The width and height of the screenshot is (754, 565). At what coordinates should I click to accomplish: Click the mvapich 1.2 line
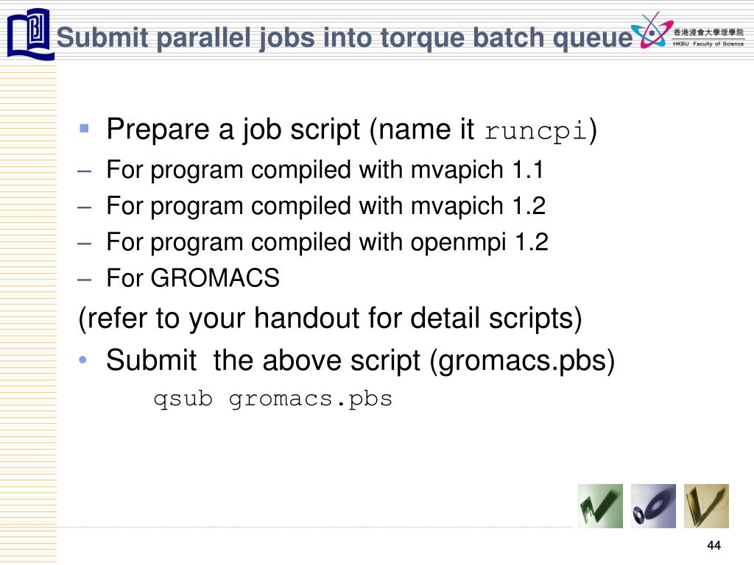point(326,206)
